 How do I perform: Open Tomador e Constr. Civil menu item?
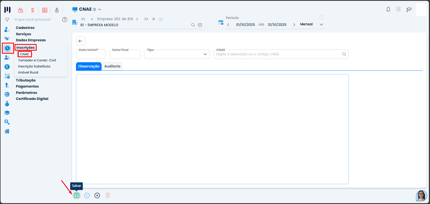[x=37, y=60]
